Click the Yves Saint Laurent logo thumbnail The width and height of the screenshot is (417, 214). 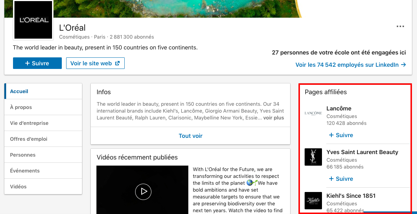click(x=313, y=157)
